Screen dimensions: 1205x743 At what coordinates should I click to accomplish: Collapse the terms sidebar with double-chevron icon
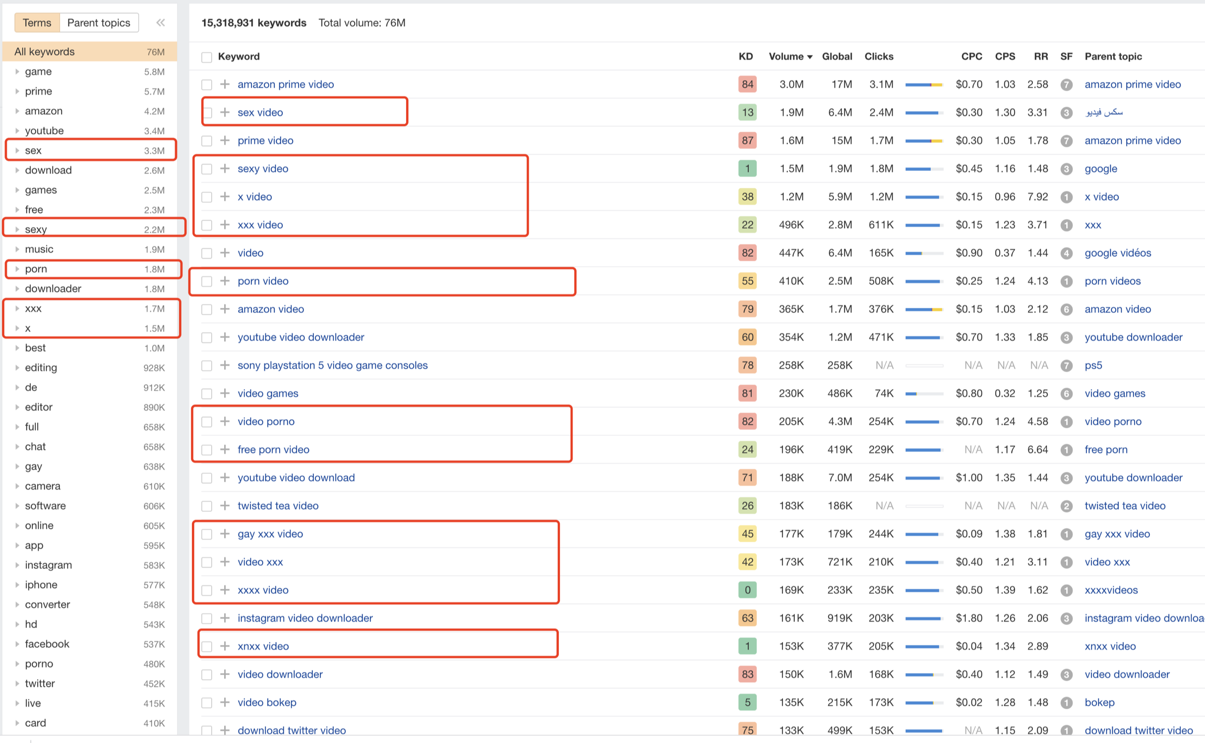[x=160, y=23]
